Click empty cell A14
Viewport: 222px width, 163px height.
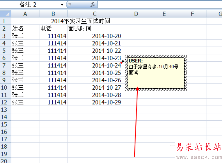(25, 117)
